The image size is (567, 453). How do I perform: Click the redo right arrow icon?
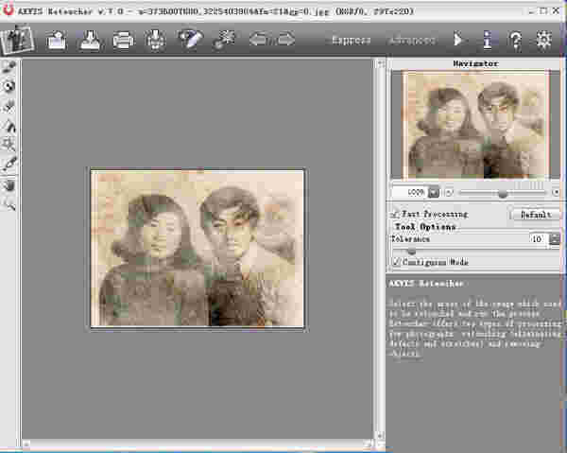pyautogui.click(x=285, y=41)
